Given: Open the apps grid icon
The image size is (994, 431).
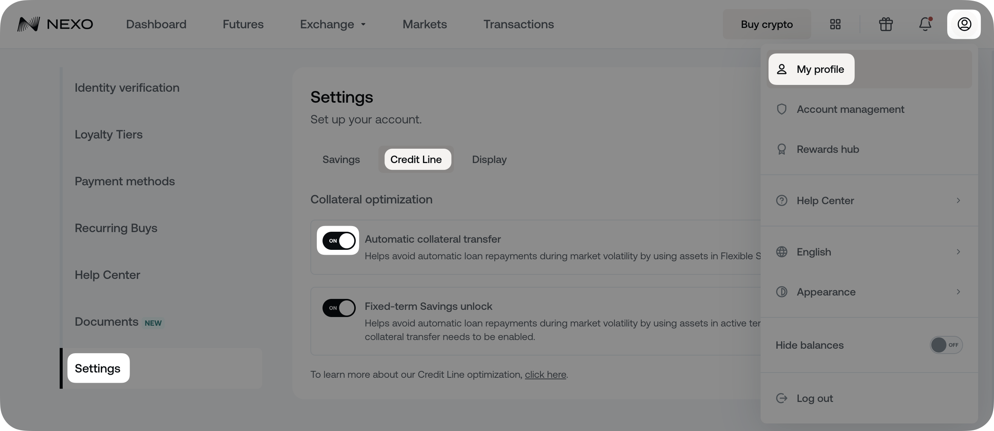Looking at the screenshot, I should pos(835,24).
